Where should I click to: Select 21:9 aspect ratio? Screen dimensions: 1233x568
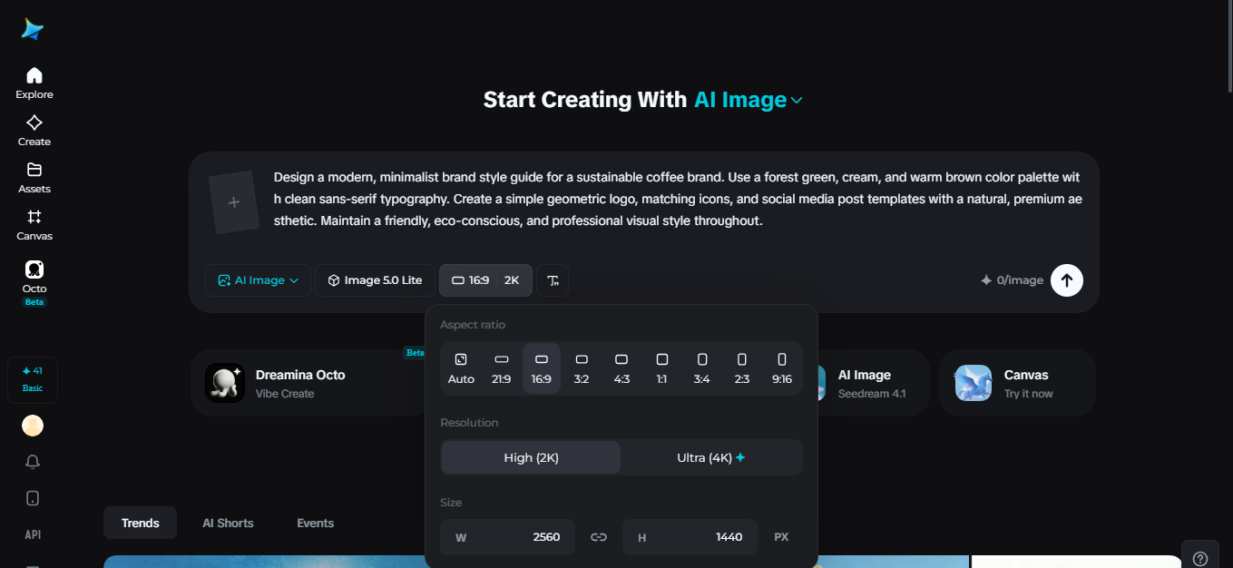(x=502, y=368)
